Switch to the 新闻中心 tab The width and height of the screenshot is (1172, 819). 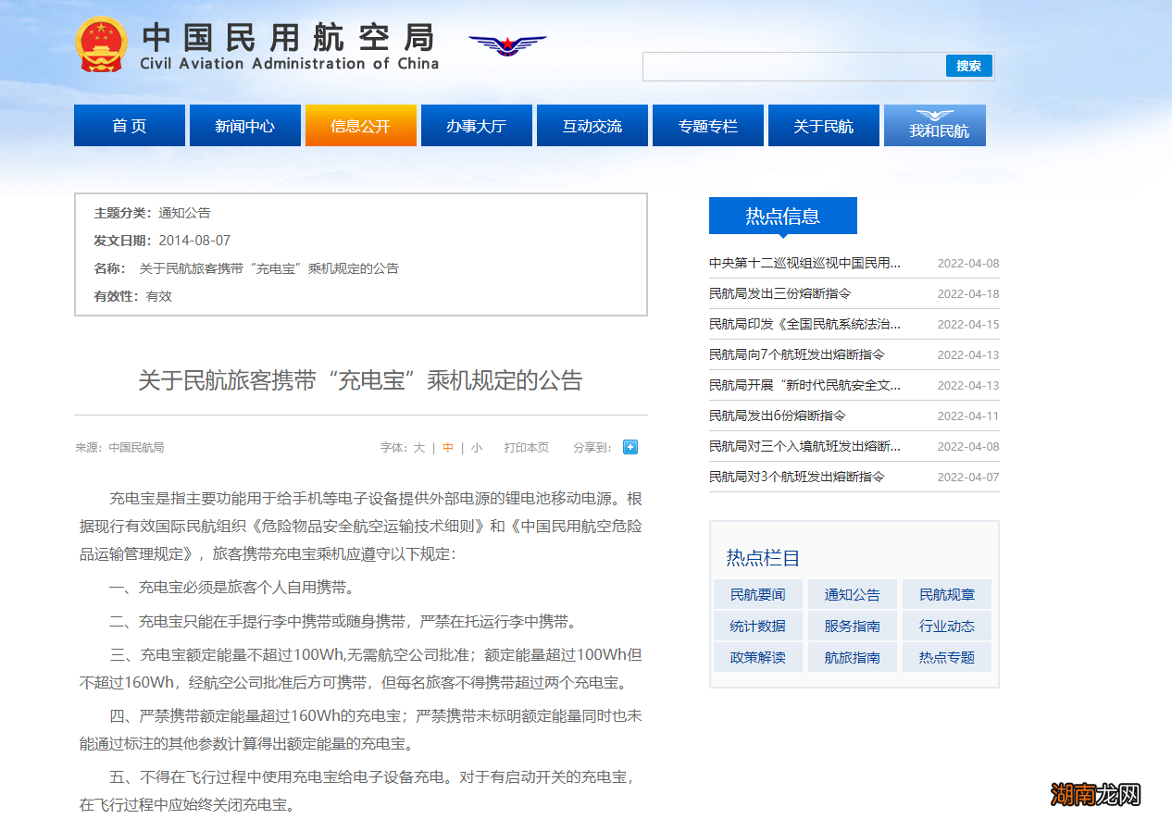pos(244,125)
